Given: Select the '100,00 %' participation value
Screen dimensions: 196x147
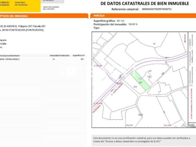Looking at the screenshot, I should click(133, 24).
